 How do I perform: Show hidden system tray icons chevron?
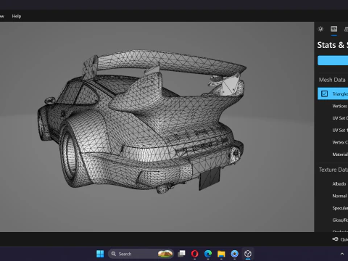(x=342, y=254)
